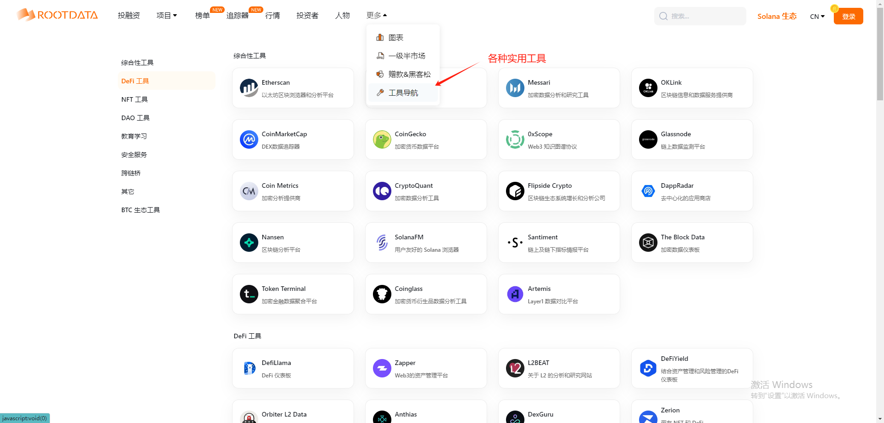Select BTC 生态工具 in the sidebar

point(166,210)
